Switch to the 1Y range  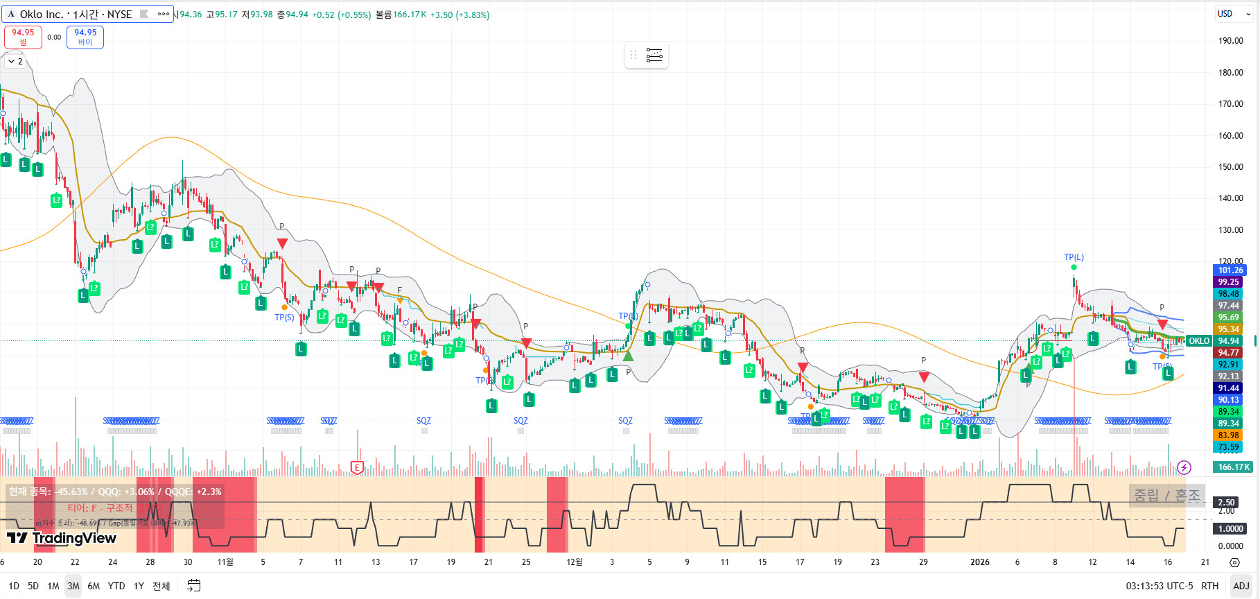click(x=139, y=586)
